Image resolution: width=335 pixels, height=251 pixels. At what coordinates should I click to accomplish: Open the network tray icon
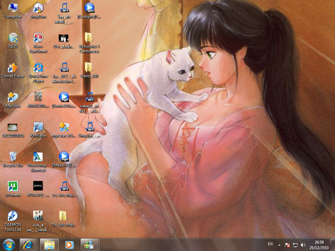pyautogui.click(x=295, y=245)
